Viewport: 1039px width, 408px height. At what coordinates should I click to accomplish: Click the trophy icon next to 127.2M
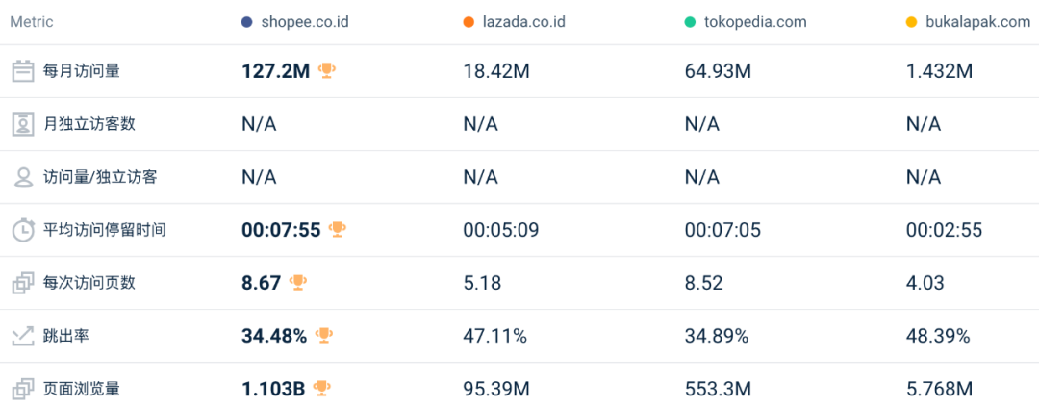pyautogui.click(x=327, y=70)
